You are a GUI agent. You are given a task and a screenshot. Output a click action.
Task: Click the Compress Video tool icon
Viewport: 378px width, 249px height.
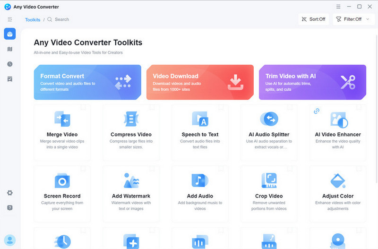click(x=131, y=119)
